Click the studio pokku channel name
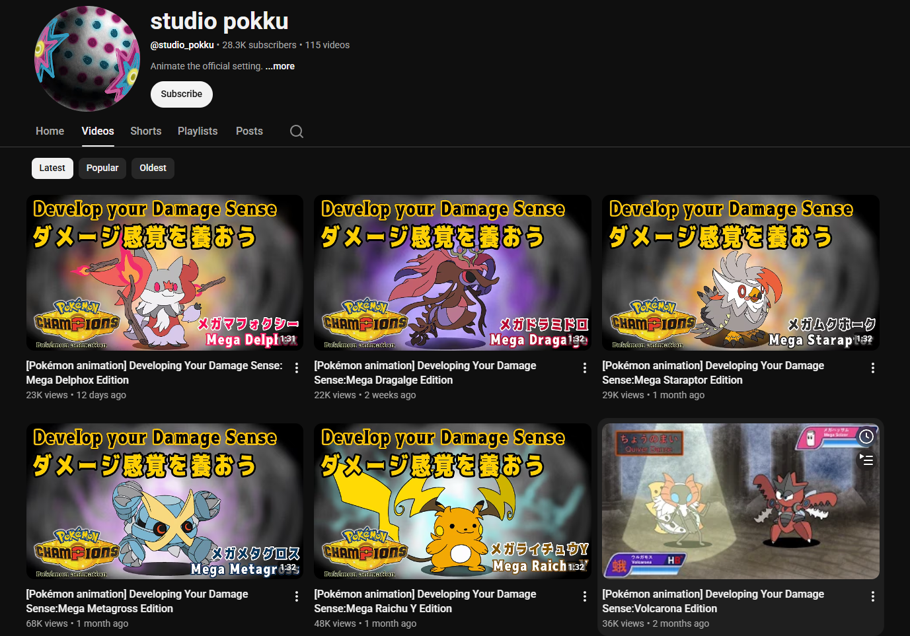 point(219,21)
